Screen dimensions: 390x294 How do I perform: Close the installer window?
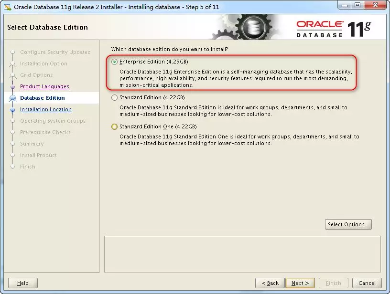[x=376, y=5]
